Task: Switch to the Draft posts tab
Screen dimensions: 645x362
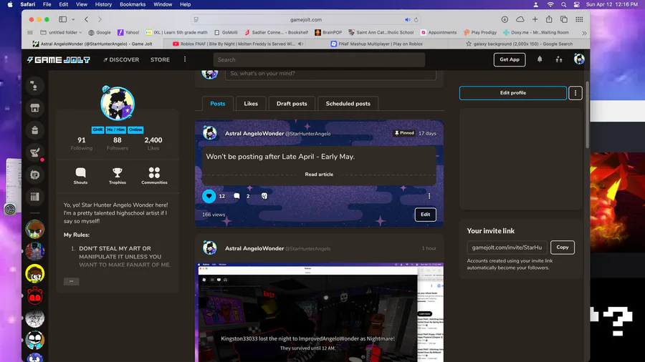Action: [x=292, y=104]
